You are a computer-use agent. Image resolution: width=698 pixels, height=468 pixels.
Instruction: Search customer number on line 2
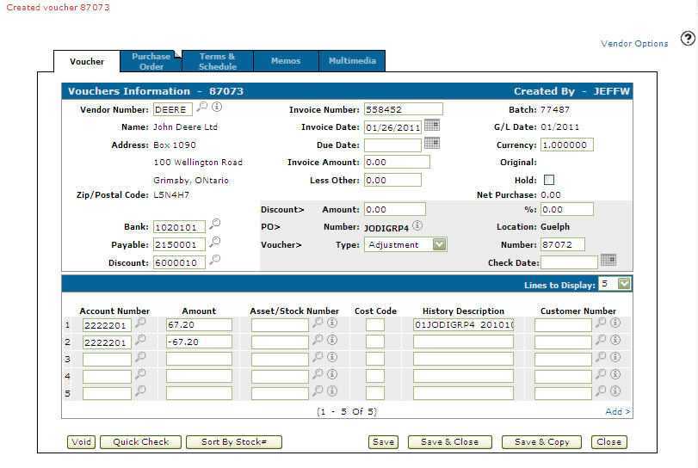(601, 340)
